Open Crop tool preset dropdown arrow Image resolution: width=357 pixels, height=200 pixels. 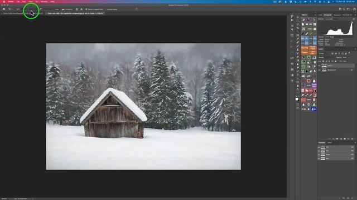(x=12, y=9)
